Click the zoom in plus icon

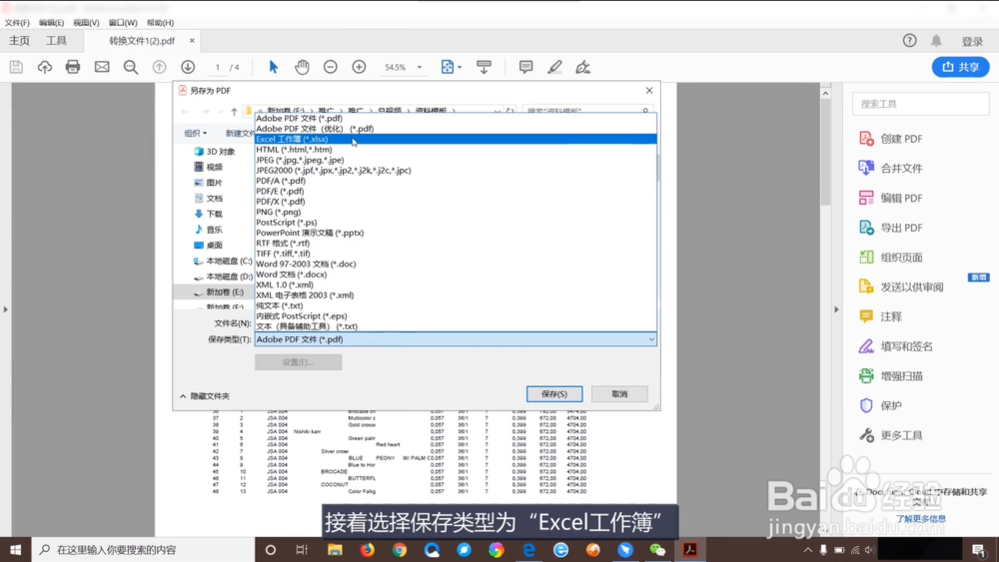tap(360, 67)
